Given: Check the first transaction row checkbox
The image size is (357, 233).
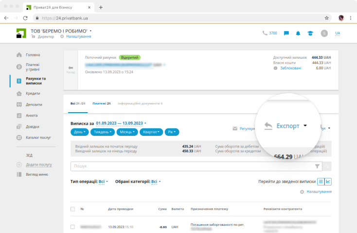Looking at the screenshot, I should [72, 227].
